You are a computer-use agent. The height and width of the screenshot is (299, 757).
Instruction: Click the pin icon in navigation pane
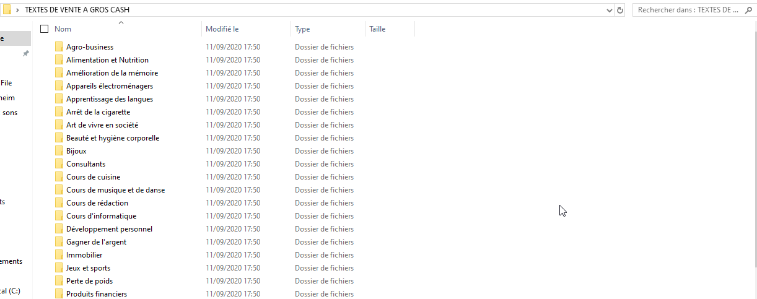click(25, 54)
